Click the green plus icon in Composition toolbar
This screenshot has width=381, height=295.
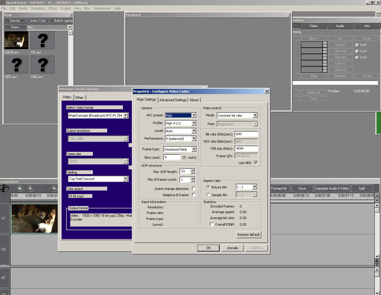pos(54,188)
